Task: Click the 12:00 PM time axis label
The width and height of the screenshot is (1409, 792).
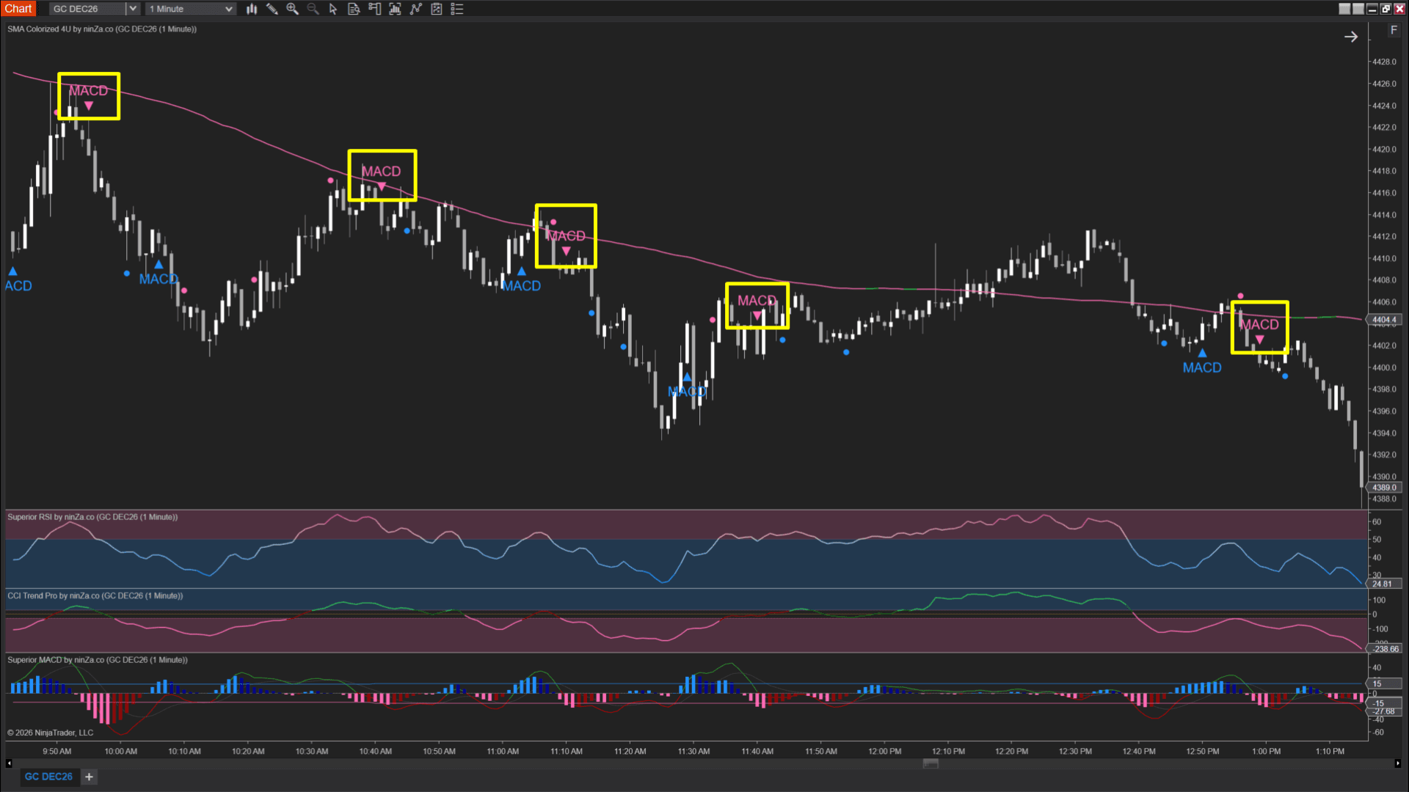Action: click(x=884, y=751)
